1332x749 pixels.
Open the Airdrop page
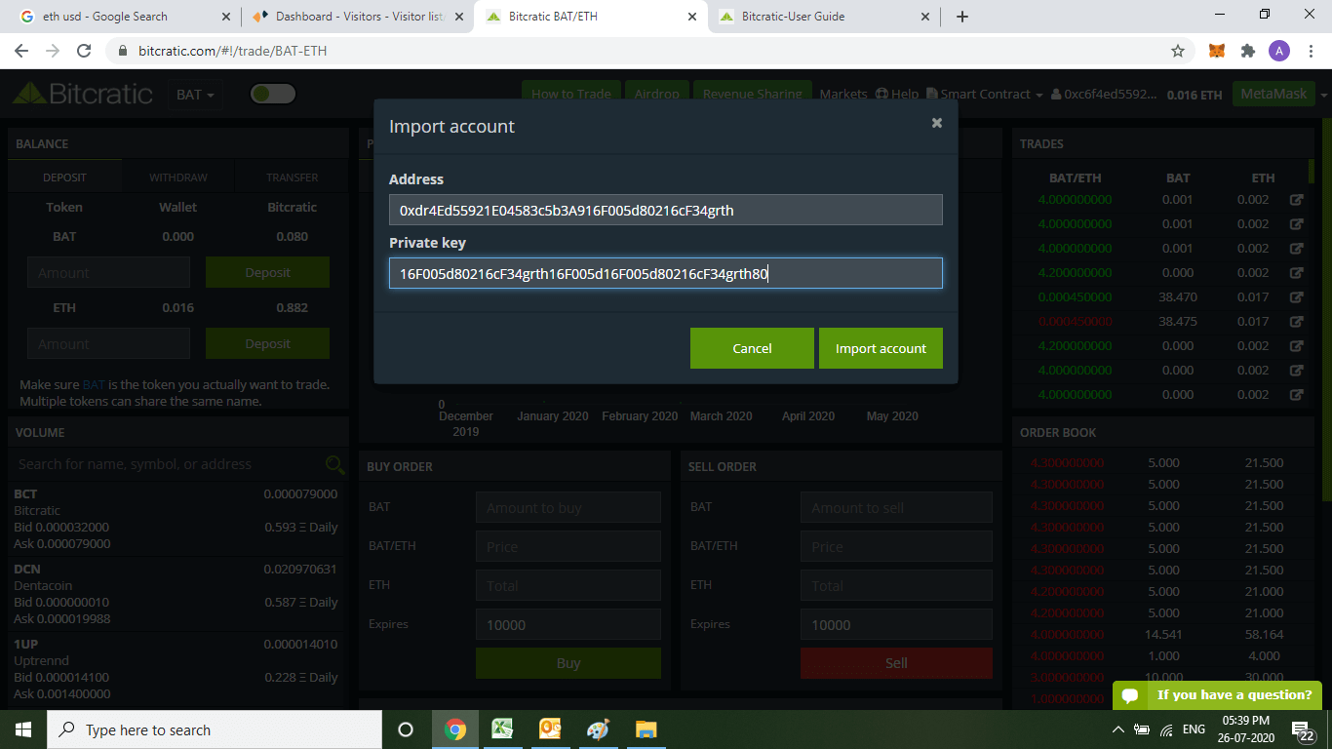point(656,94)
